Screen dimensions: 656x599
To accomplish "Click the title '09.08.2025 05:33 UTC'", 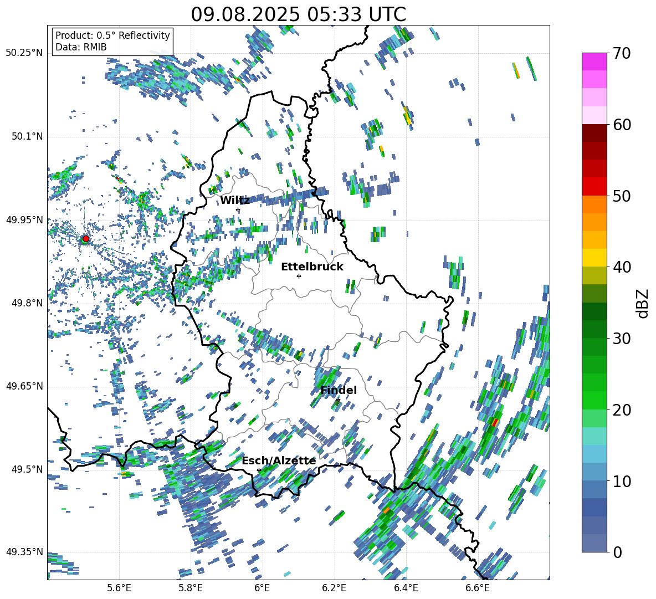I will coord(298,14).
